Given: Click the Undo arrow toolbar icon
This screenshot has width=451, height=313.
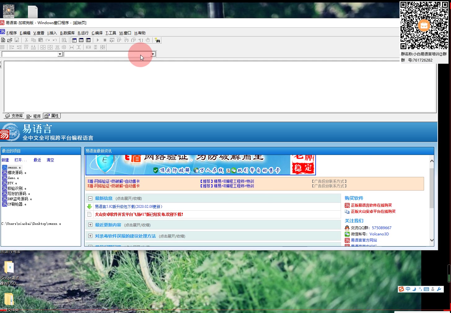Looking at the screenshot, I should coord(55,40).
